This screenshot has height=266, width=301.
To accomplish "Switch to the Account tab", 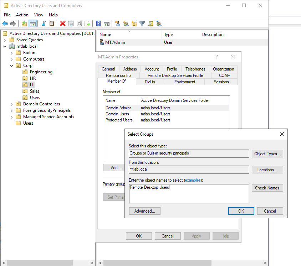I will [x=152, y=69].
